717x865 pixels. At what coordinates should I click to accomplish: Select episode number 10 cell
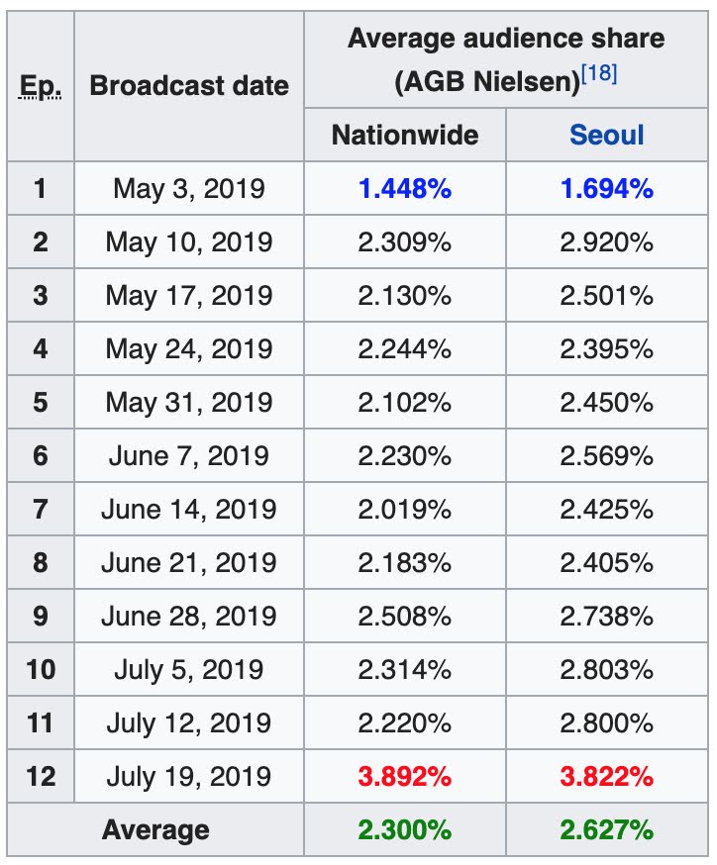[40, 670]
